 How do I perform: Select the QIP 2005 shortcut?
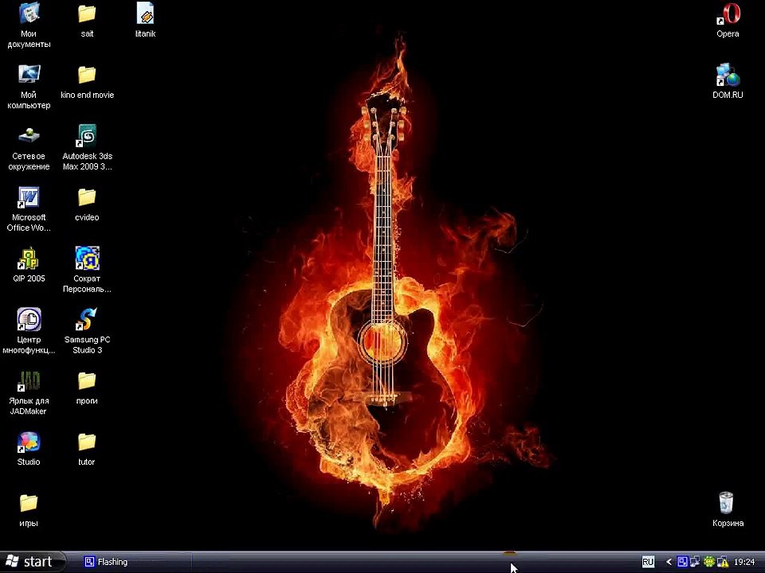(29, 266)
